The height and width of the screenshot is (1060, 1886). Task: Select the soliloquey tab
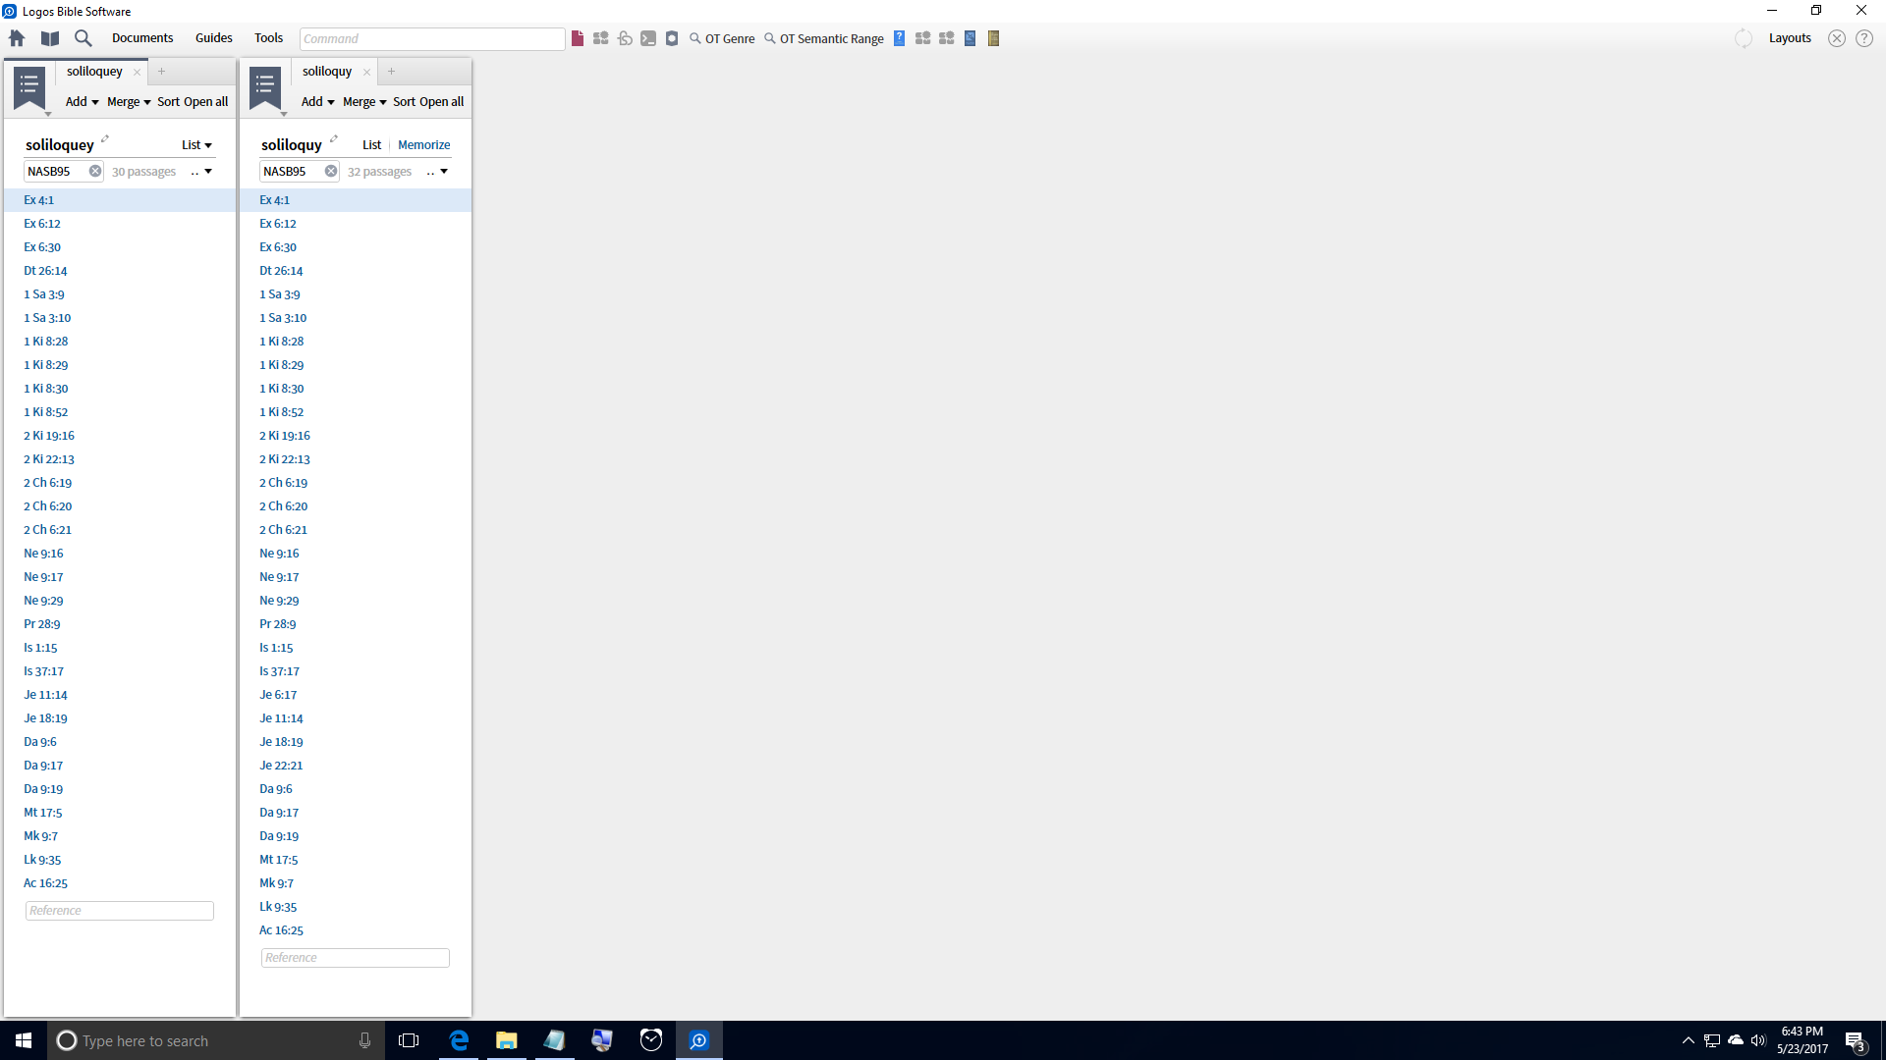click(x=94, y=72)
